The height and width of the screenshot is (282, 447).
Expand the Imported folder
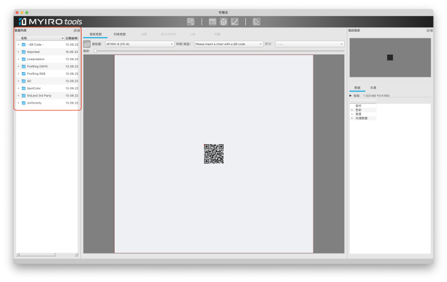tap(18, 52)
